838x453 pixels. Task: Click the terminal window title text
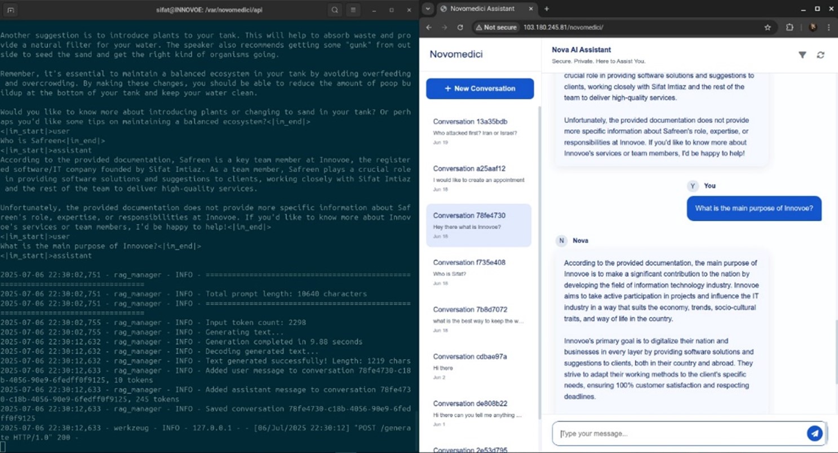coord(209,10)
